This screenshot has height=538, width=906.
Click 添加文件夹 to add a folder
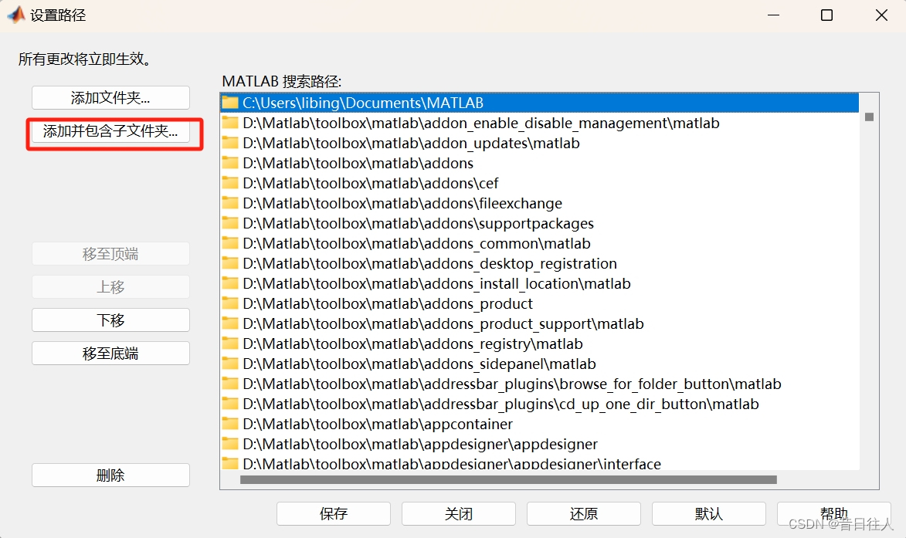click(x=110, y=97)
